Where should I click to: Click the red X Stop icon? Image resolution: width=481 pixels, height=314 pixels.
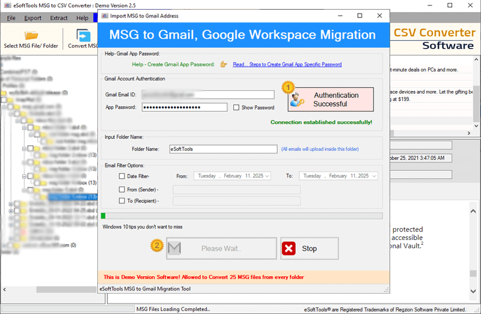tap(290, 248)
